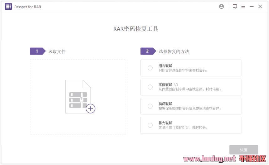
Task: Open the hamburger menu
Action: tap(243, 7)
